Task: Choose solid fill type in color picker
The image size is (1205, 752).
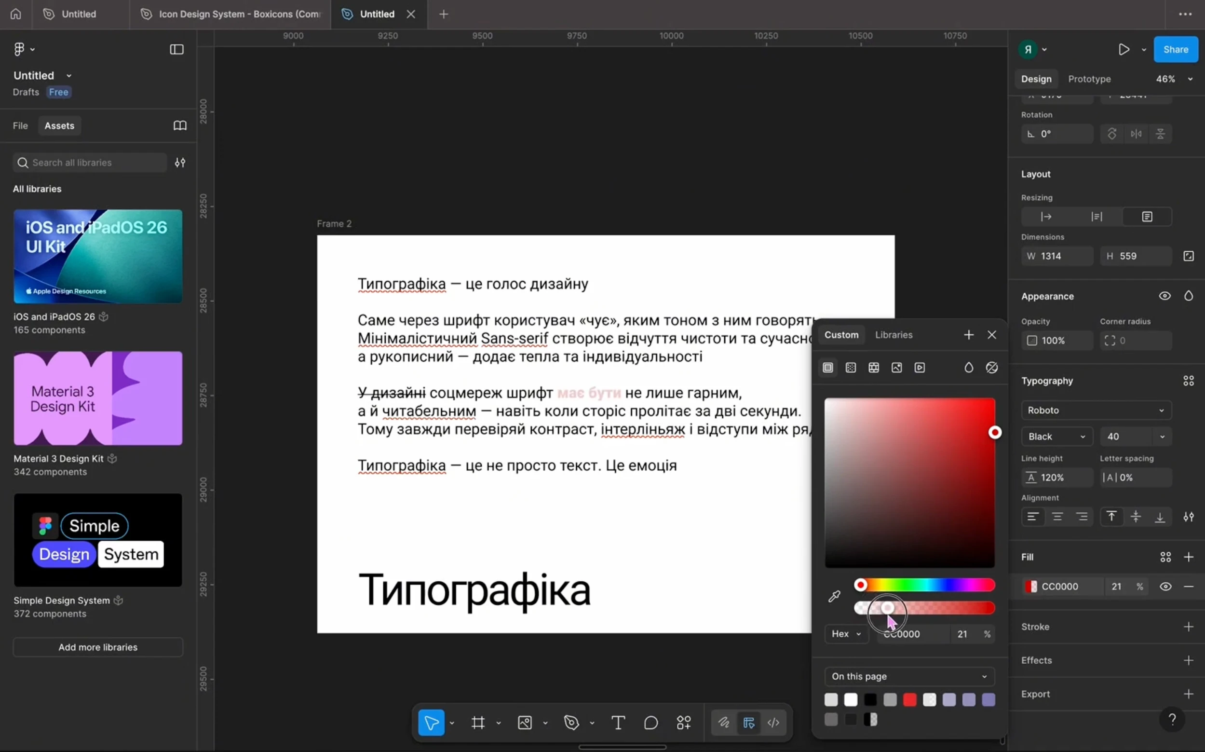Action: point(828,368)
